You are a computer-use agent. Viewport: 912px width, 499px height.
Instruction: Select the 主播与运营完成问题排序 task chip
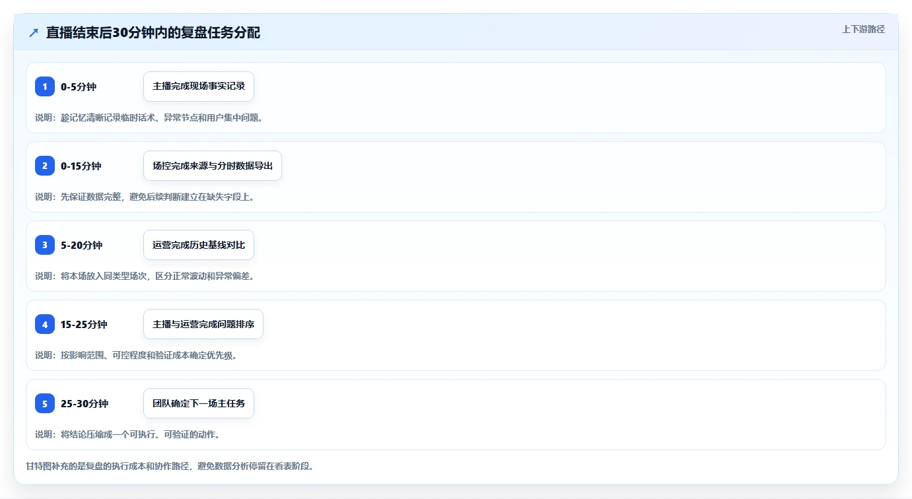(x=203, y=324)
